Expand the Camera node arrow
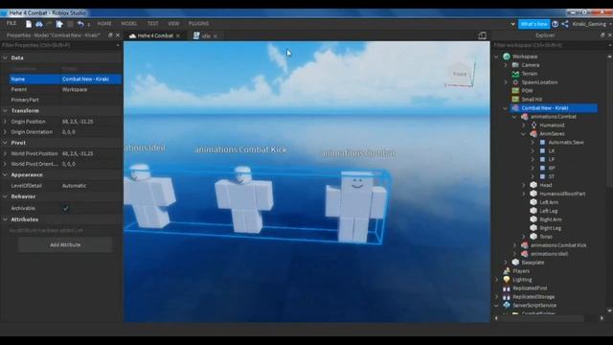 tap(506, 65)
